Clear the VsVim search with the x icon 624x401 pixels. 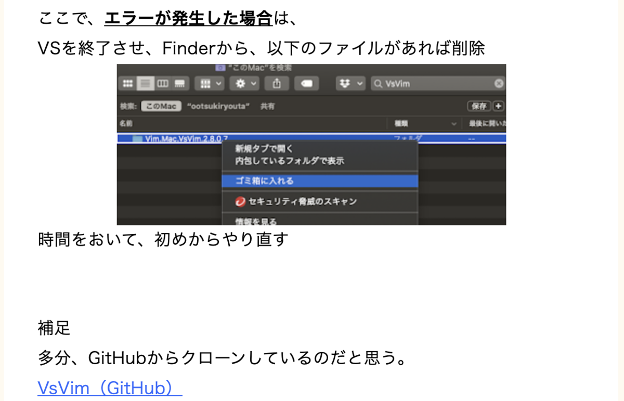[499, 83]
